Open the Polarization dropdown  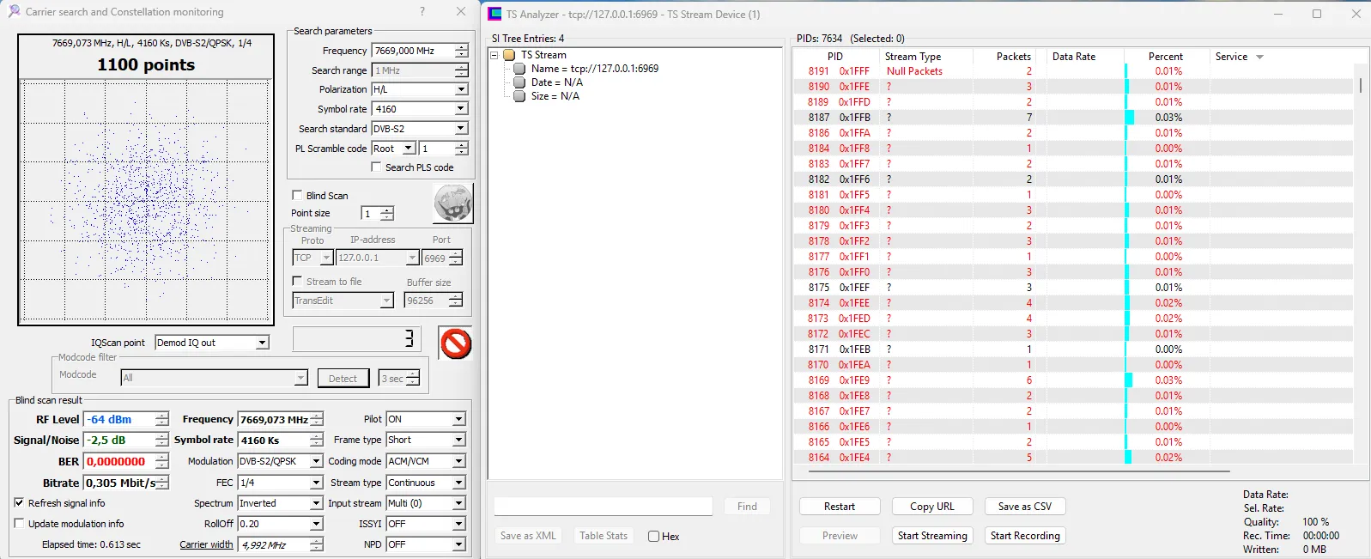(x=461, y=89)
